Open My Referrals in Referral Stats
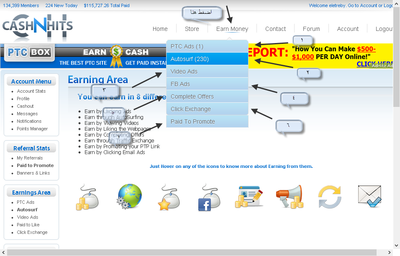The width and height of the screenshot is (400, 256). pos(30,158)
